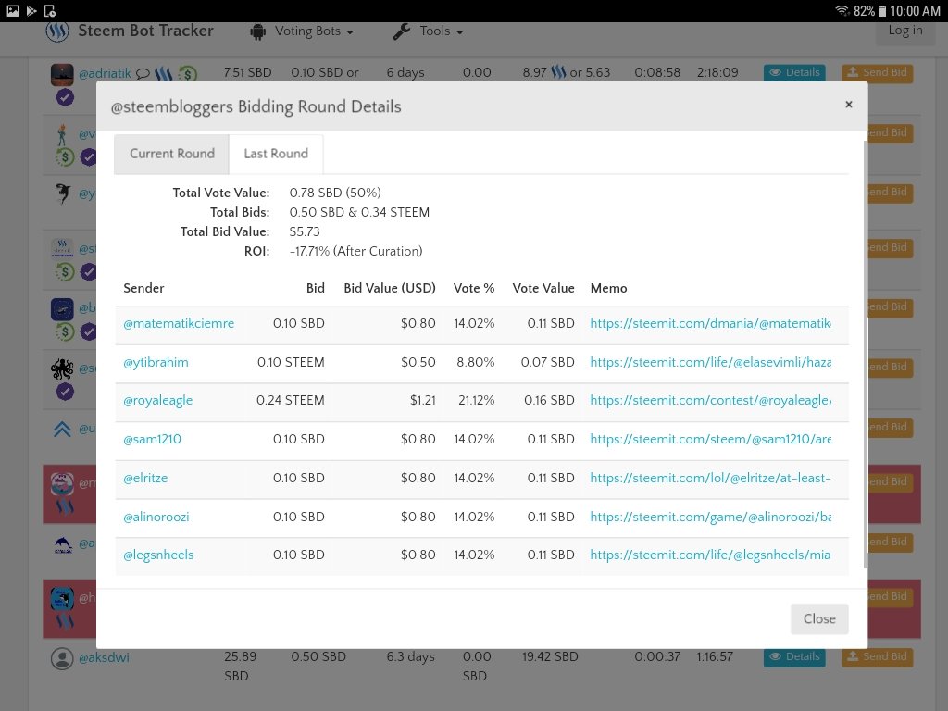Click the Play Store notification icon in status bar
This screenshot has width=948, height=711.
tap(31, 11)
